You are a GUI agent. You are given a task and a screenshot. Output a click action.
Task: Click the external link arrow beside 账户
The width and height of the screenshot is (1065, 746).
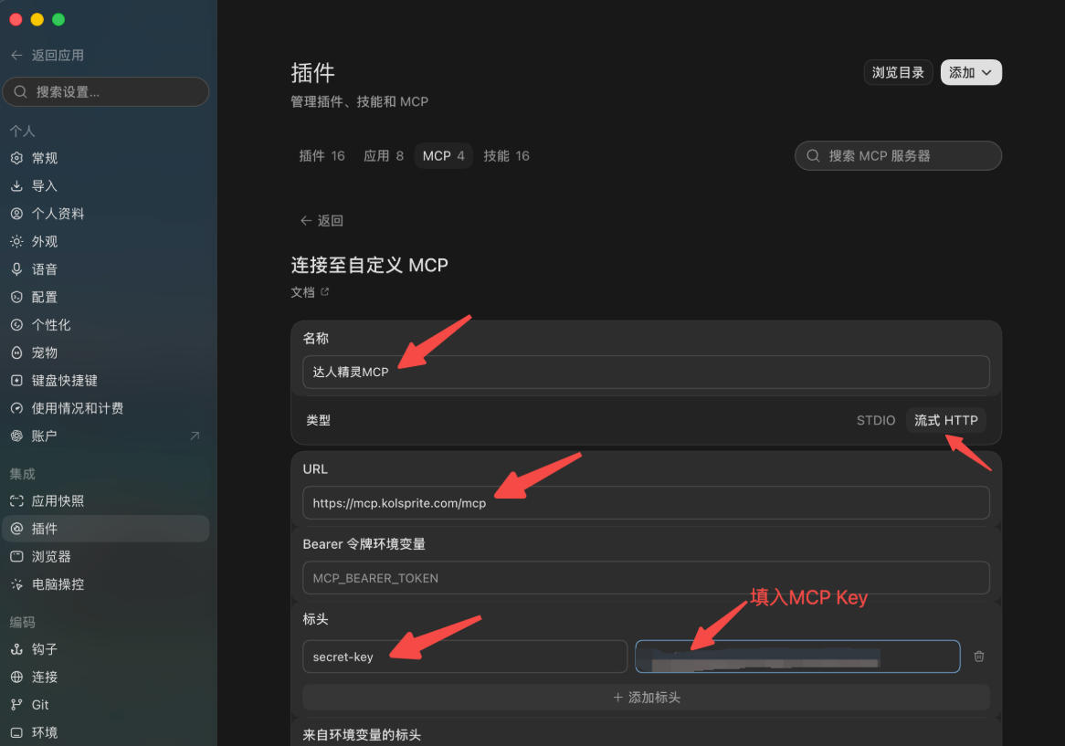coord(195,436)
